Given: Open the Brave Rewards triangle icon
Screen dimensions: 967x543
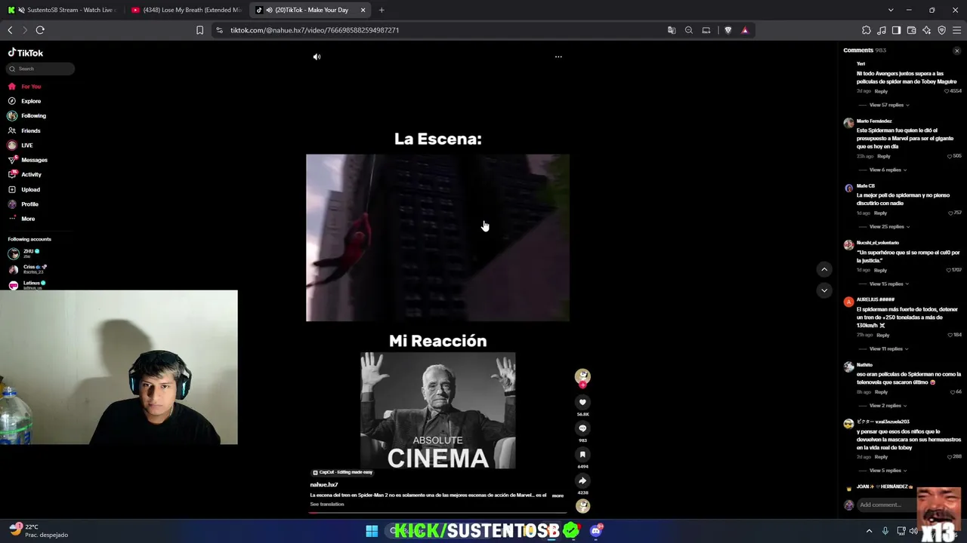Looking at the screenshot, I should (745, 30).
